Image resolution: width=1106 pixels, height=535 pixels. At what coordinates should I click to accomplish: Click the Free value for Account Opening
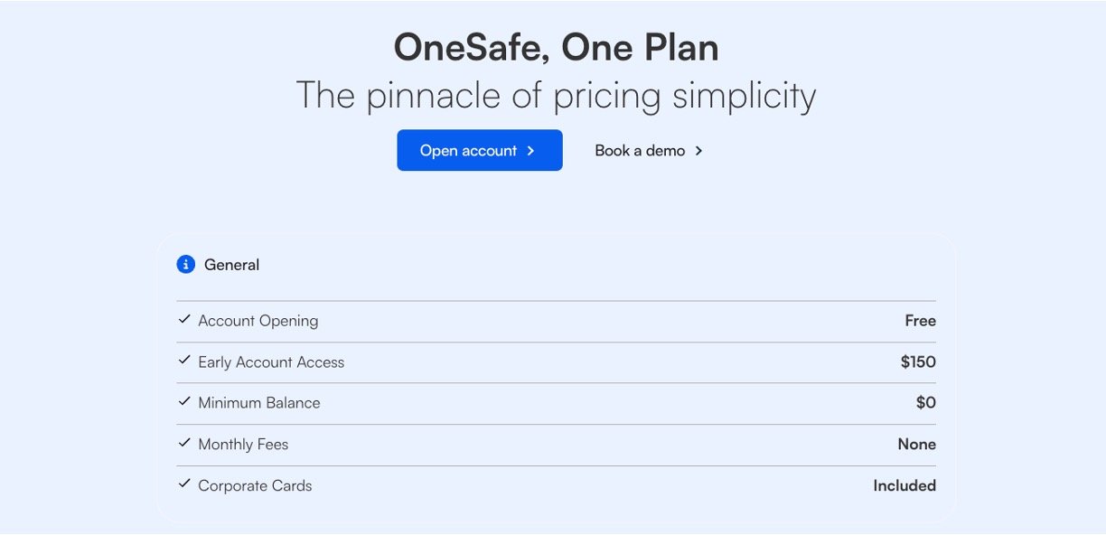920,321
